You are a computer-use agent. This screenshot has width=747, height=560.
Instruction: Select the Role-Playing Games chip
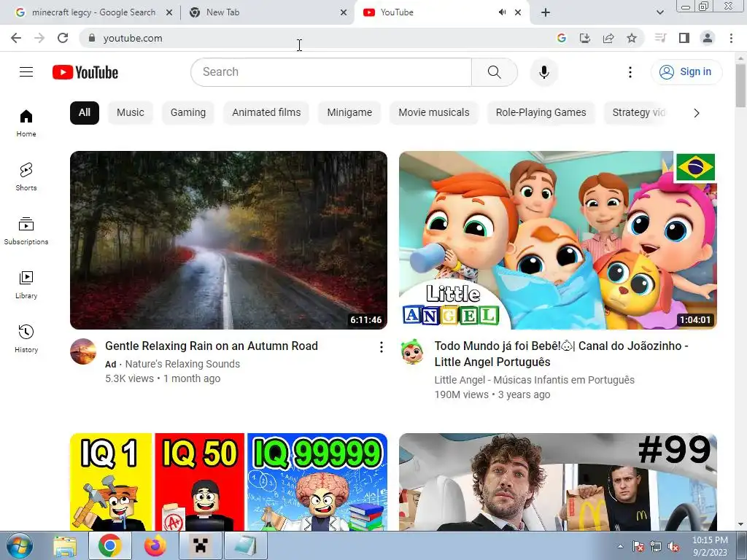click(x=541, y=113)
